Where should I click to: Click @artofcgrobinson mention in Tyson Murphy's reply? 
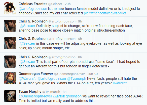(67, 96)
